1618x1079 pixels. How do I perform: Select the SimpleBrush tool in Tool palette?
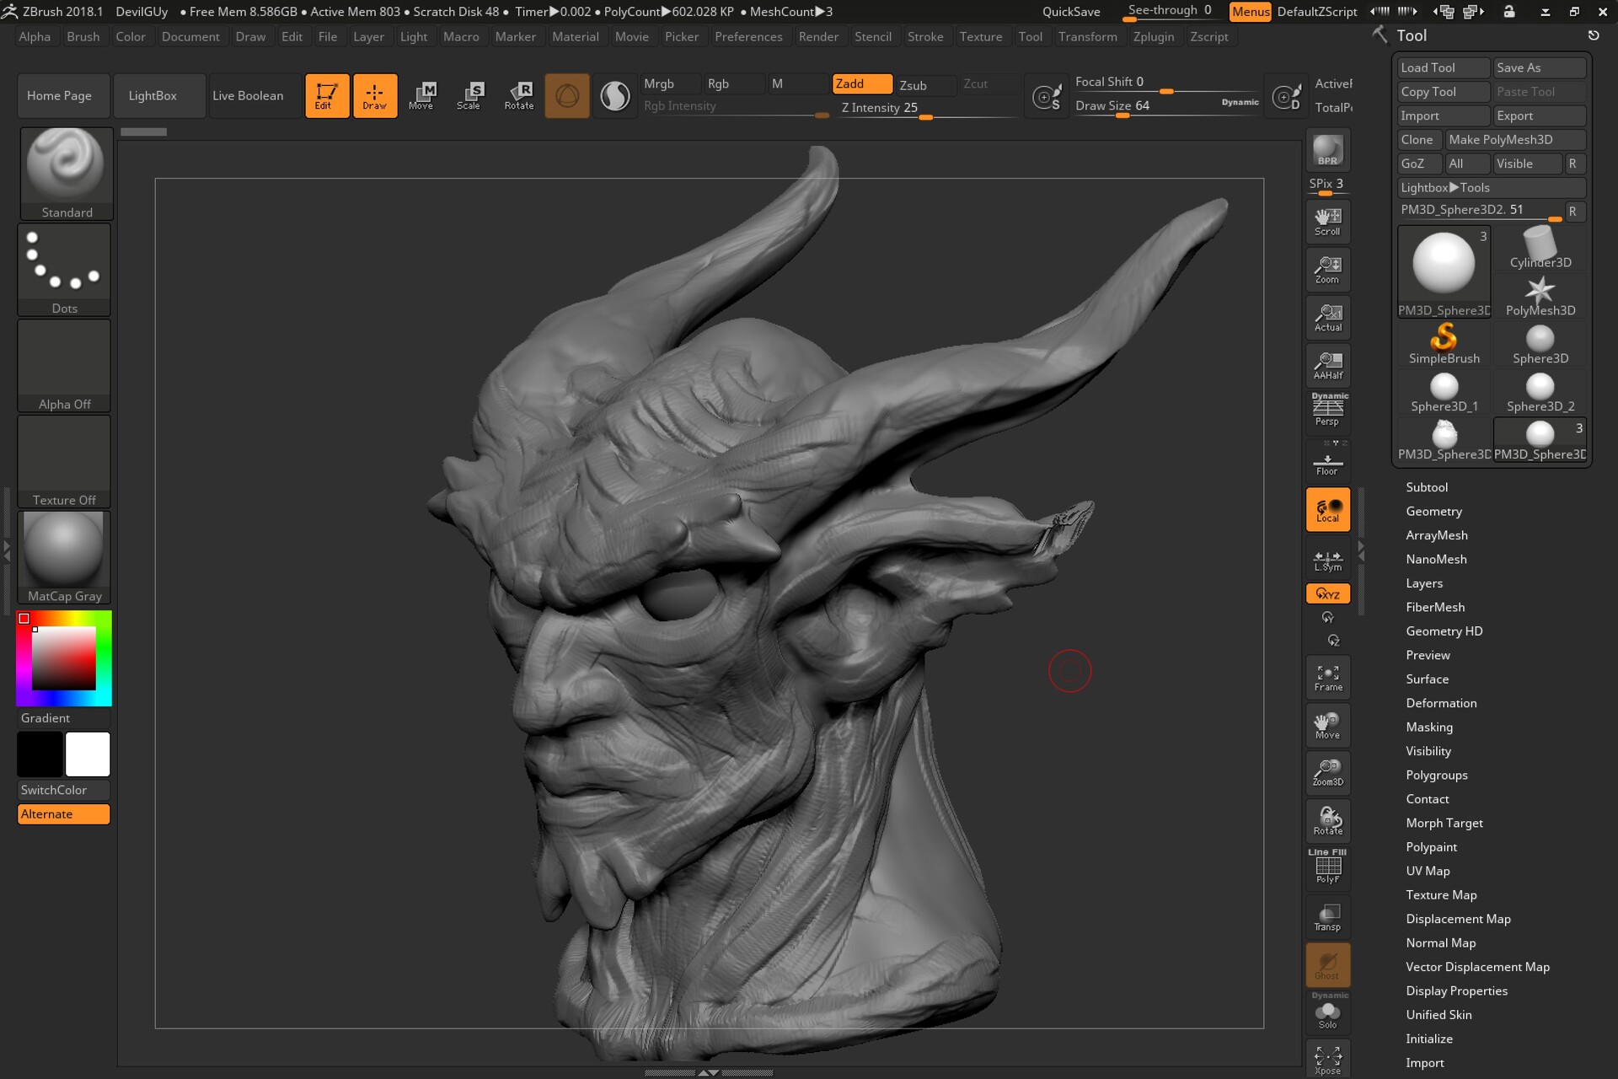tap(1443, 340)
